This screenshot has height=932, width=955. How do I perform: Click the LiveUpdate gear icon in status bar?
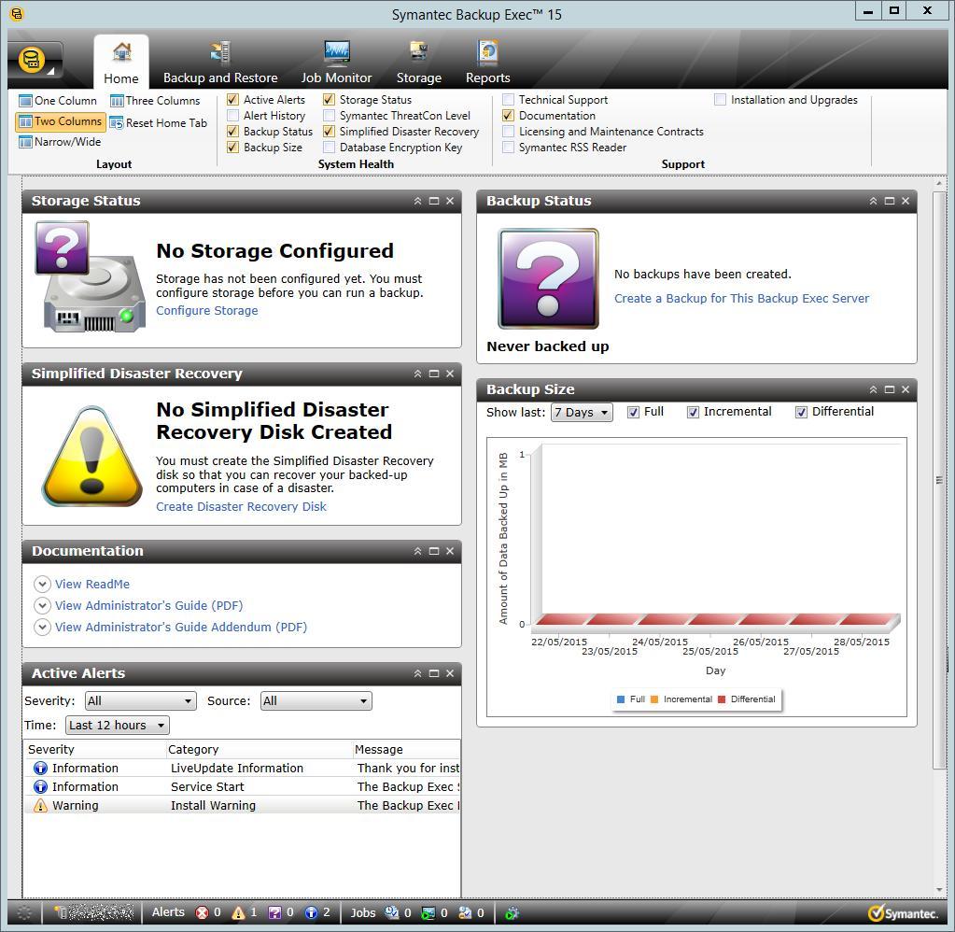pos(513,912)
